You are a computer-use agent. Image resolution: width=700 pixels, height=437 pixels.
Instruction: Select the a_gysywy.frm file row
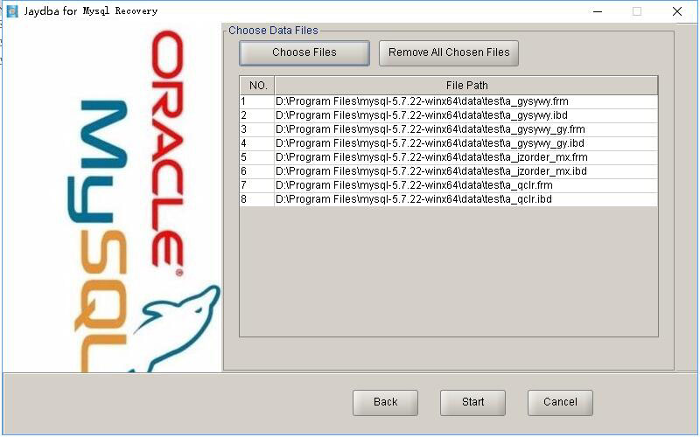(449, 101)
